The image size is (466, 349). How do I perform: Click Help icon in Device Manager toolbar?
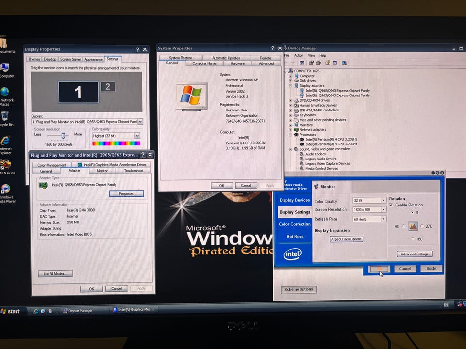coord(328,63)
